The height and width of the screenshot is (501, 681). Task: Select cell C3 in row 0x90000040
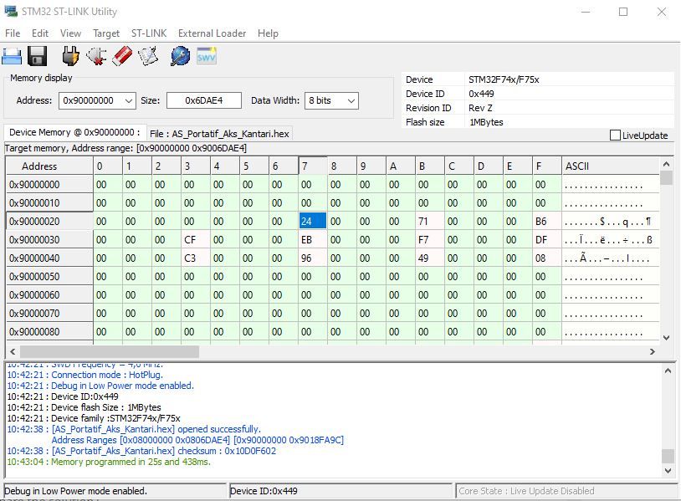(196, 258)
